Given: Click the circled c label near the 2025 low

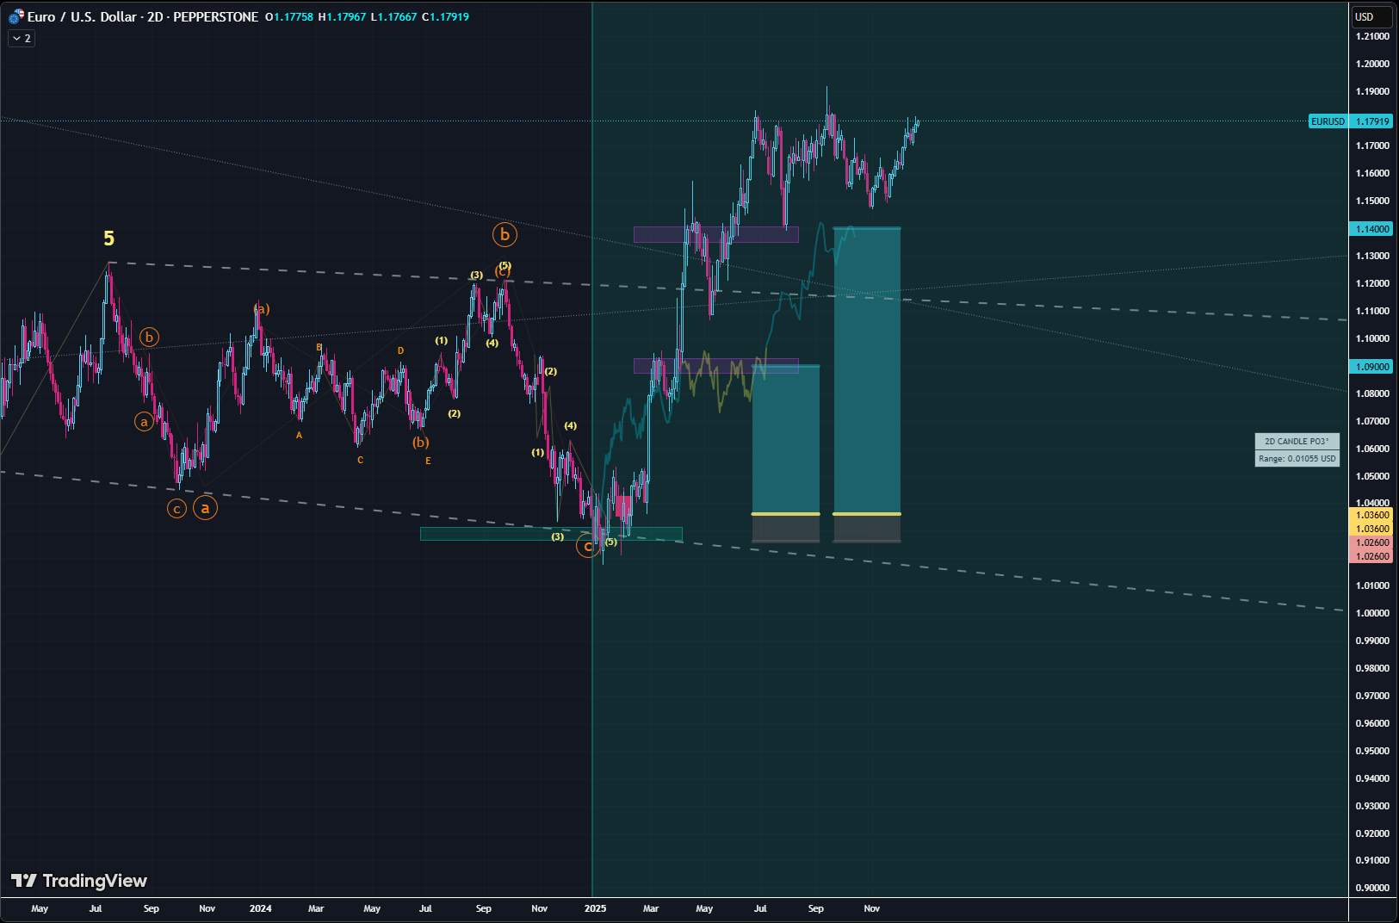Looking at the screenshot, I should tap(588, 546).
